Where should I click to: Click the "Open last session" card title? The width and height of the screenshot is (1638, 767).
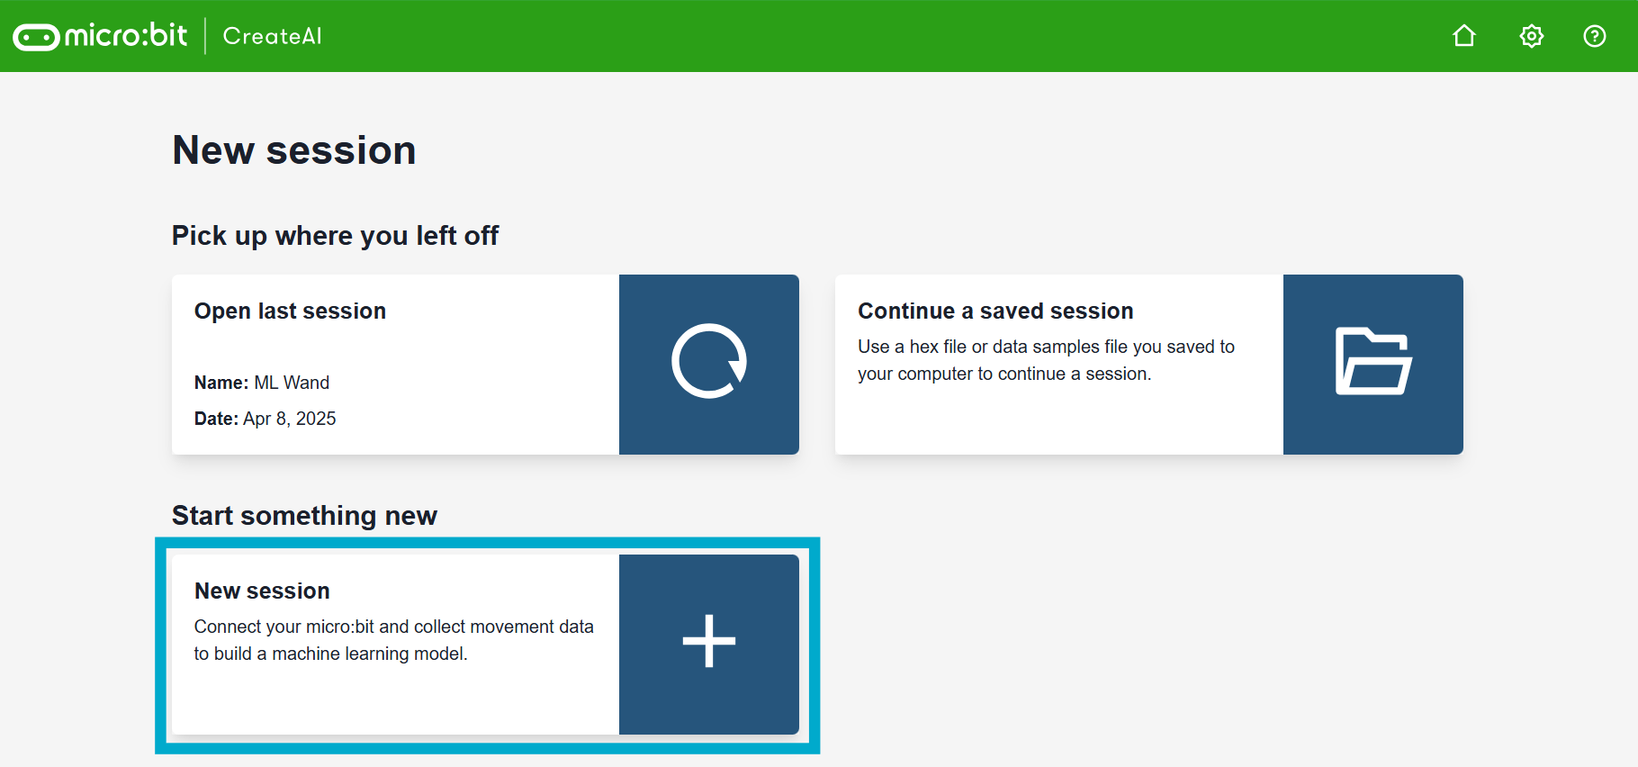tap(290, 311)
